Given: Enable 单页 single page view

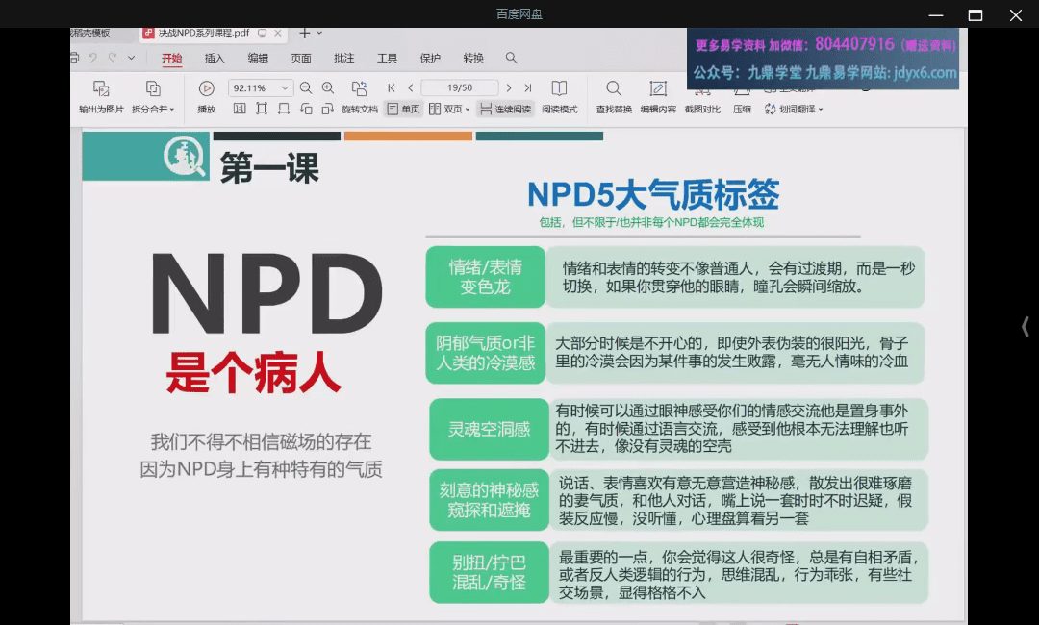Looking at the screenshot, I should (x=403, y=109).
